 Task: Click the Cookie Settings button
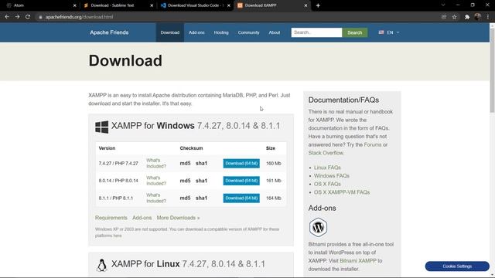point(457,266)
